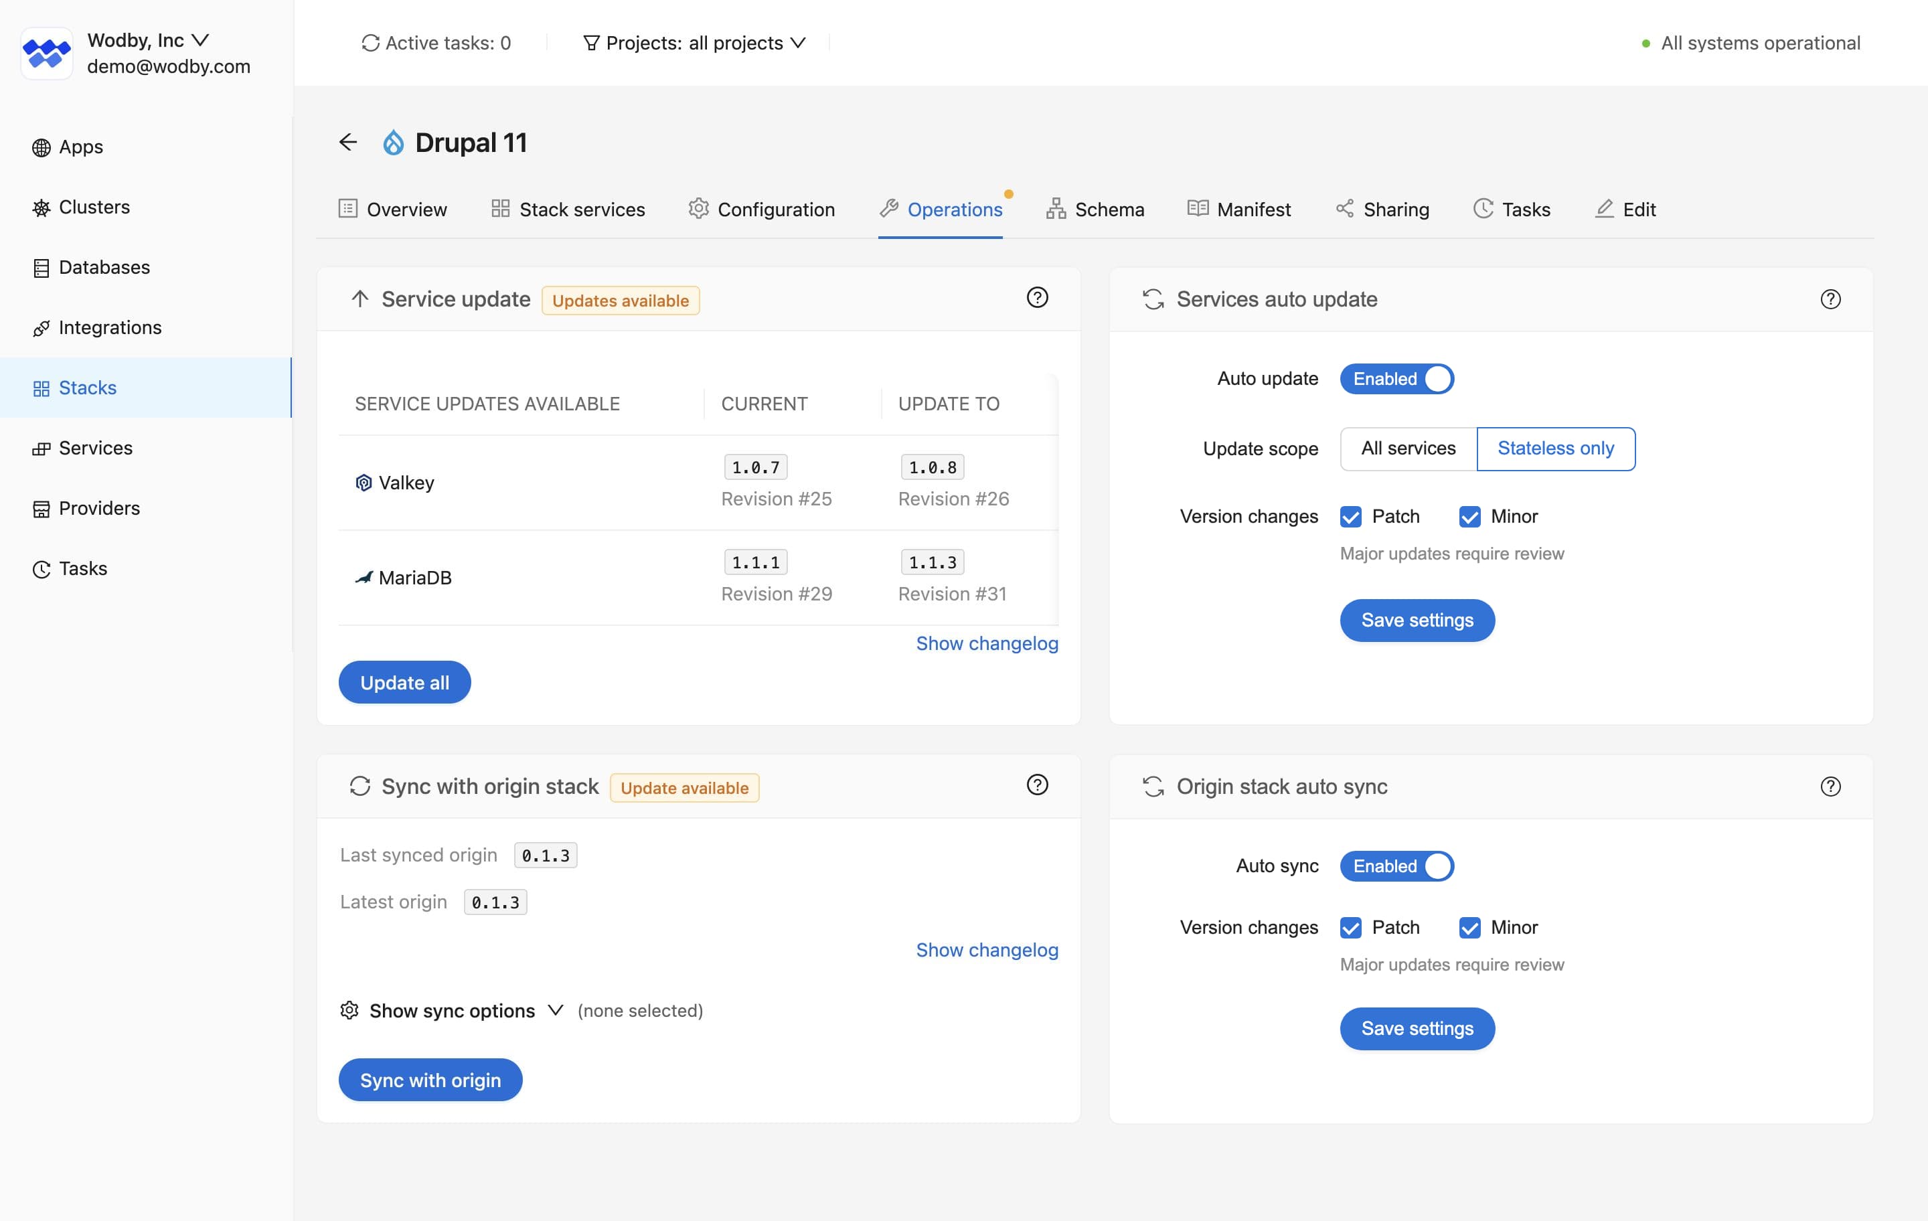
Task: Open the Configuration tab
Action: pyautogui.click(x=761, y=210)
